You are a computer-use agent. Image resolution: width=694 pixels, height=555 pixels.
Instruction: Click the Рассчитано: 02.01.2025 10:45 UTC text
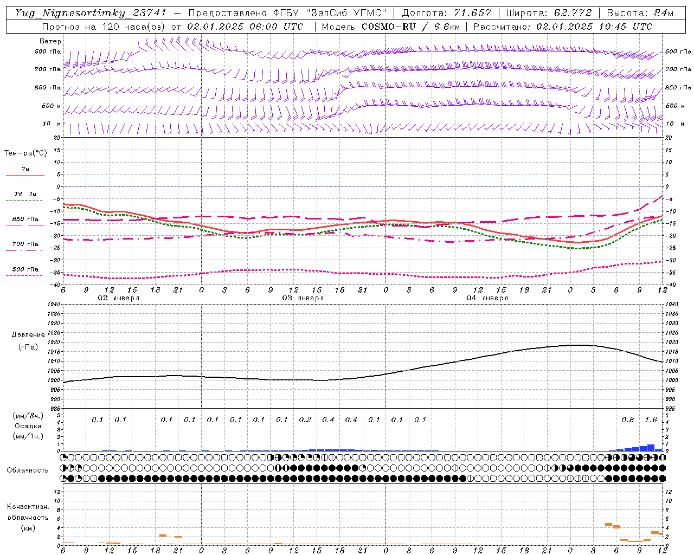(x=563, y=27)
